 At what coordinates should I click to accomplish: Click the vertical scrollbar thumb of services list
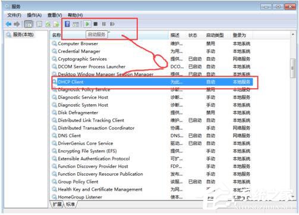(292, 68)
